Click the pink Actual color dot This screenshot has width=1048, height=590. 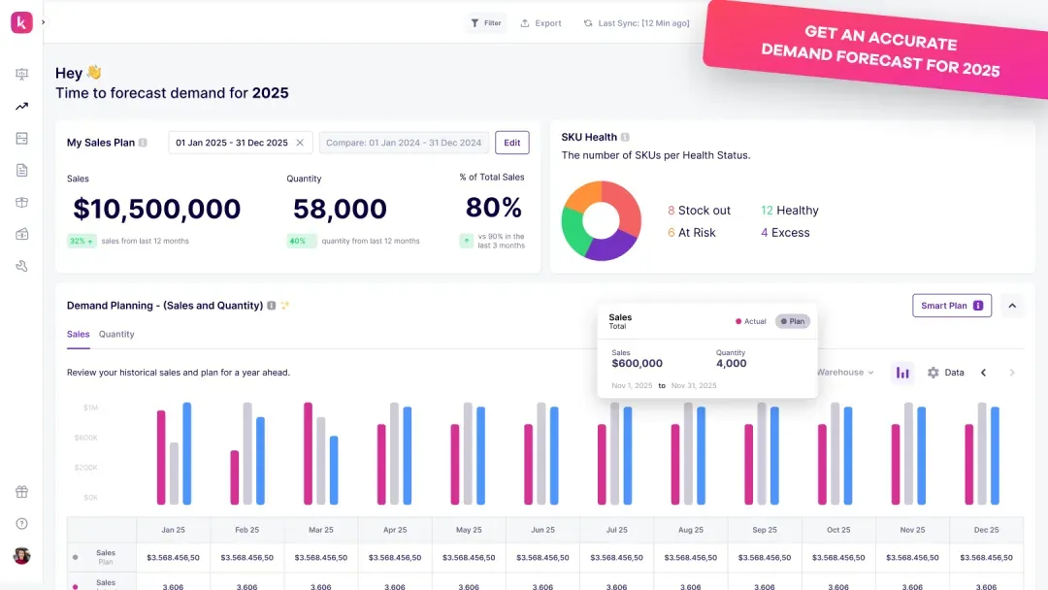point(737,321)
